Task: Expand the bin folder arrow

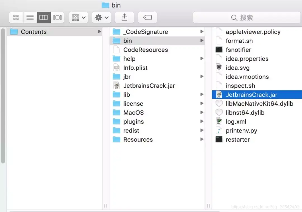Action: tap(202, 40)
